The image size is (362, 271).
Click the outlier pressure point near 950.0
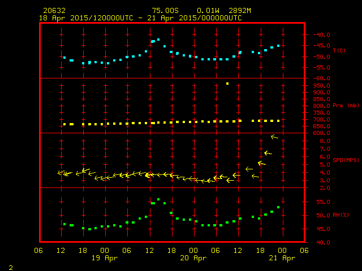pyautogui.click(x=227, y=84)
